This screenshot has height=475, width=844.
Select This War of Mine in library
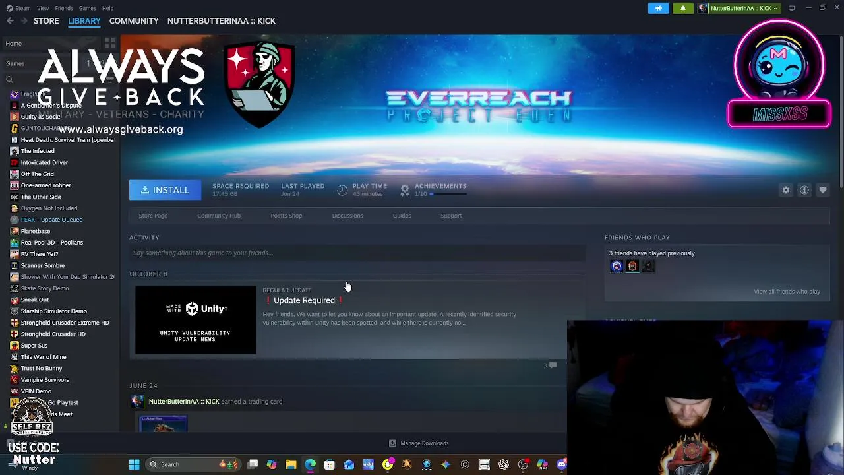click(x=44, y=357)
